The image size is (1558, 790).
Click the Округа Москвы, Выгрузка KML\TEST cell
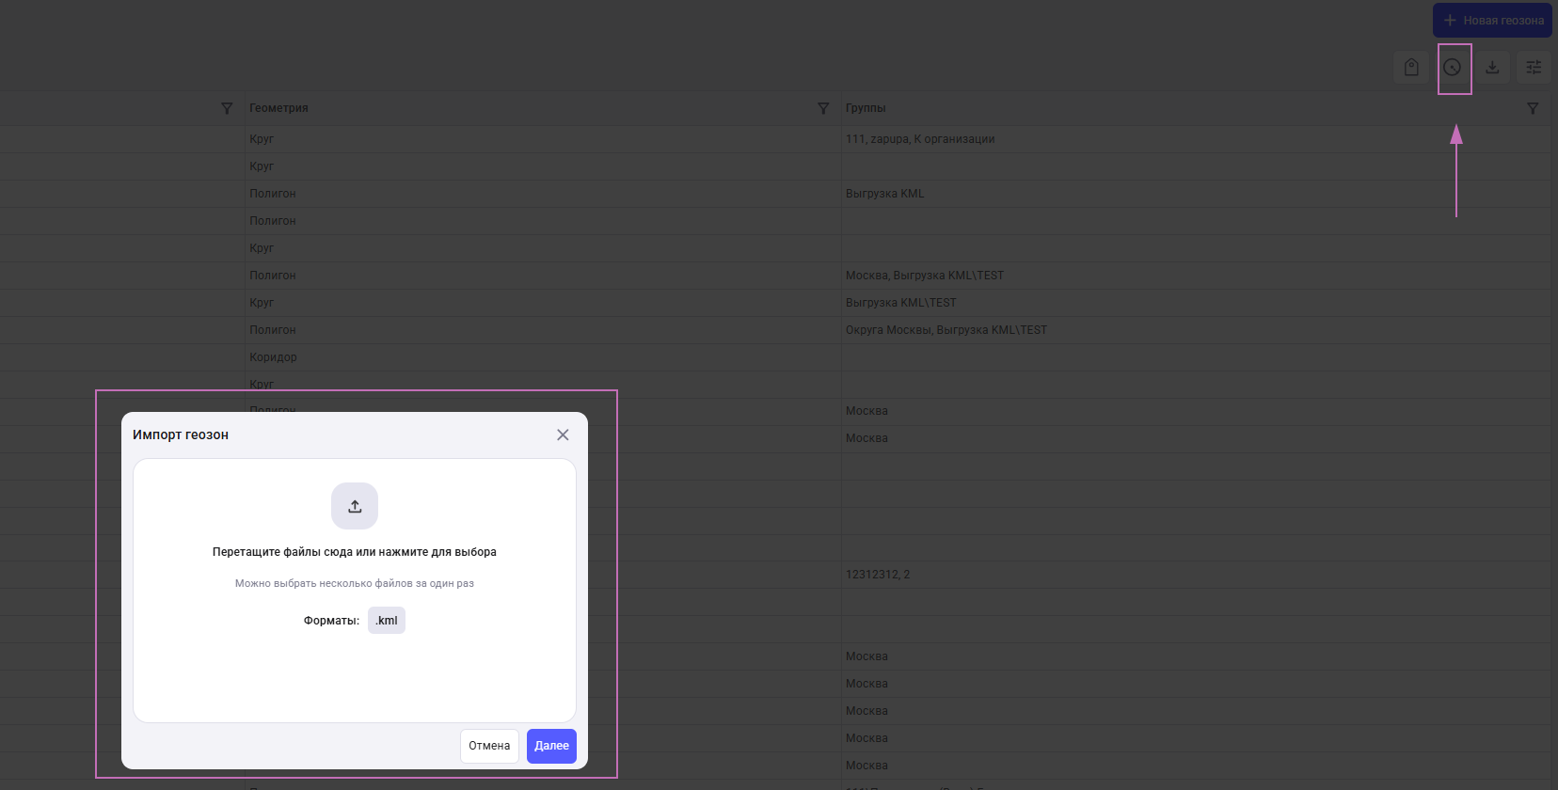pyautogui.click(x=946, y=330)
